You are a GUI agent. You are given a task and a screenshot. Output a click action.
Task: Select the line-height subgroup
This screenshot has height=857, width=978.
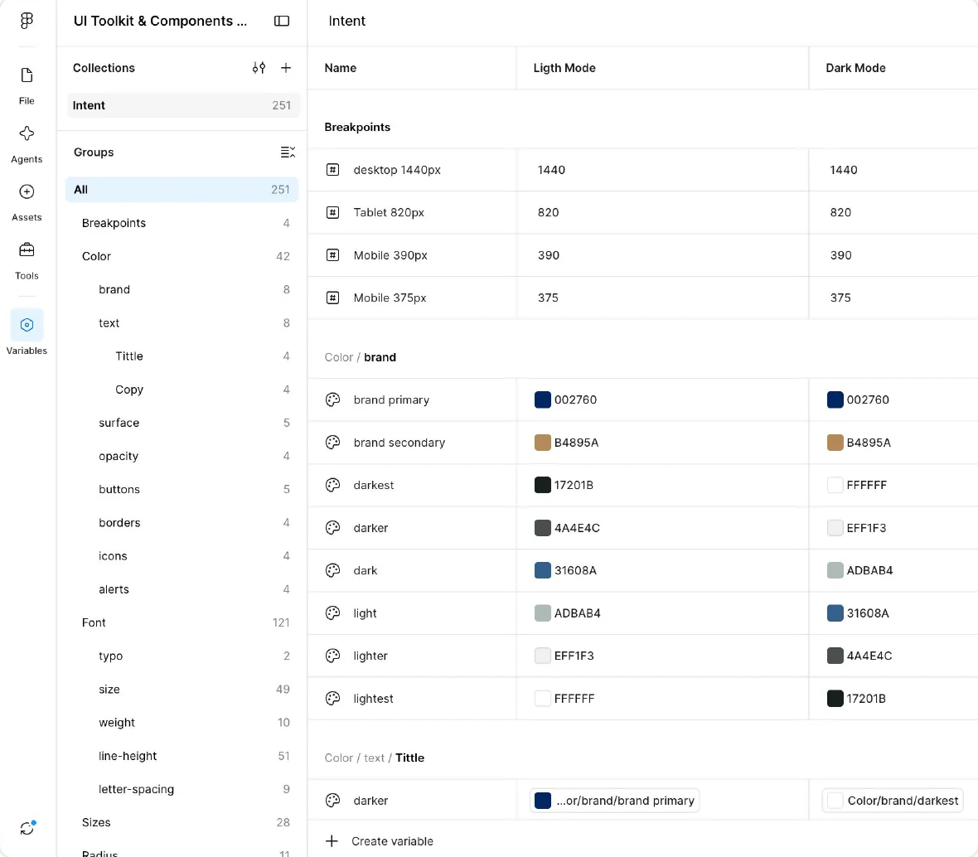182,756
